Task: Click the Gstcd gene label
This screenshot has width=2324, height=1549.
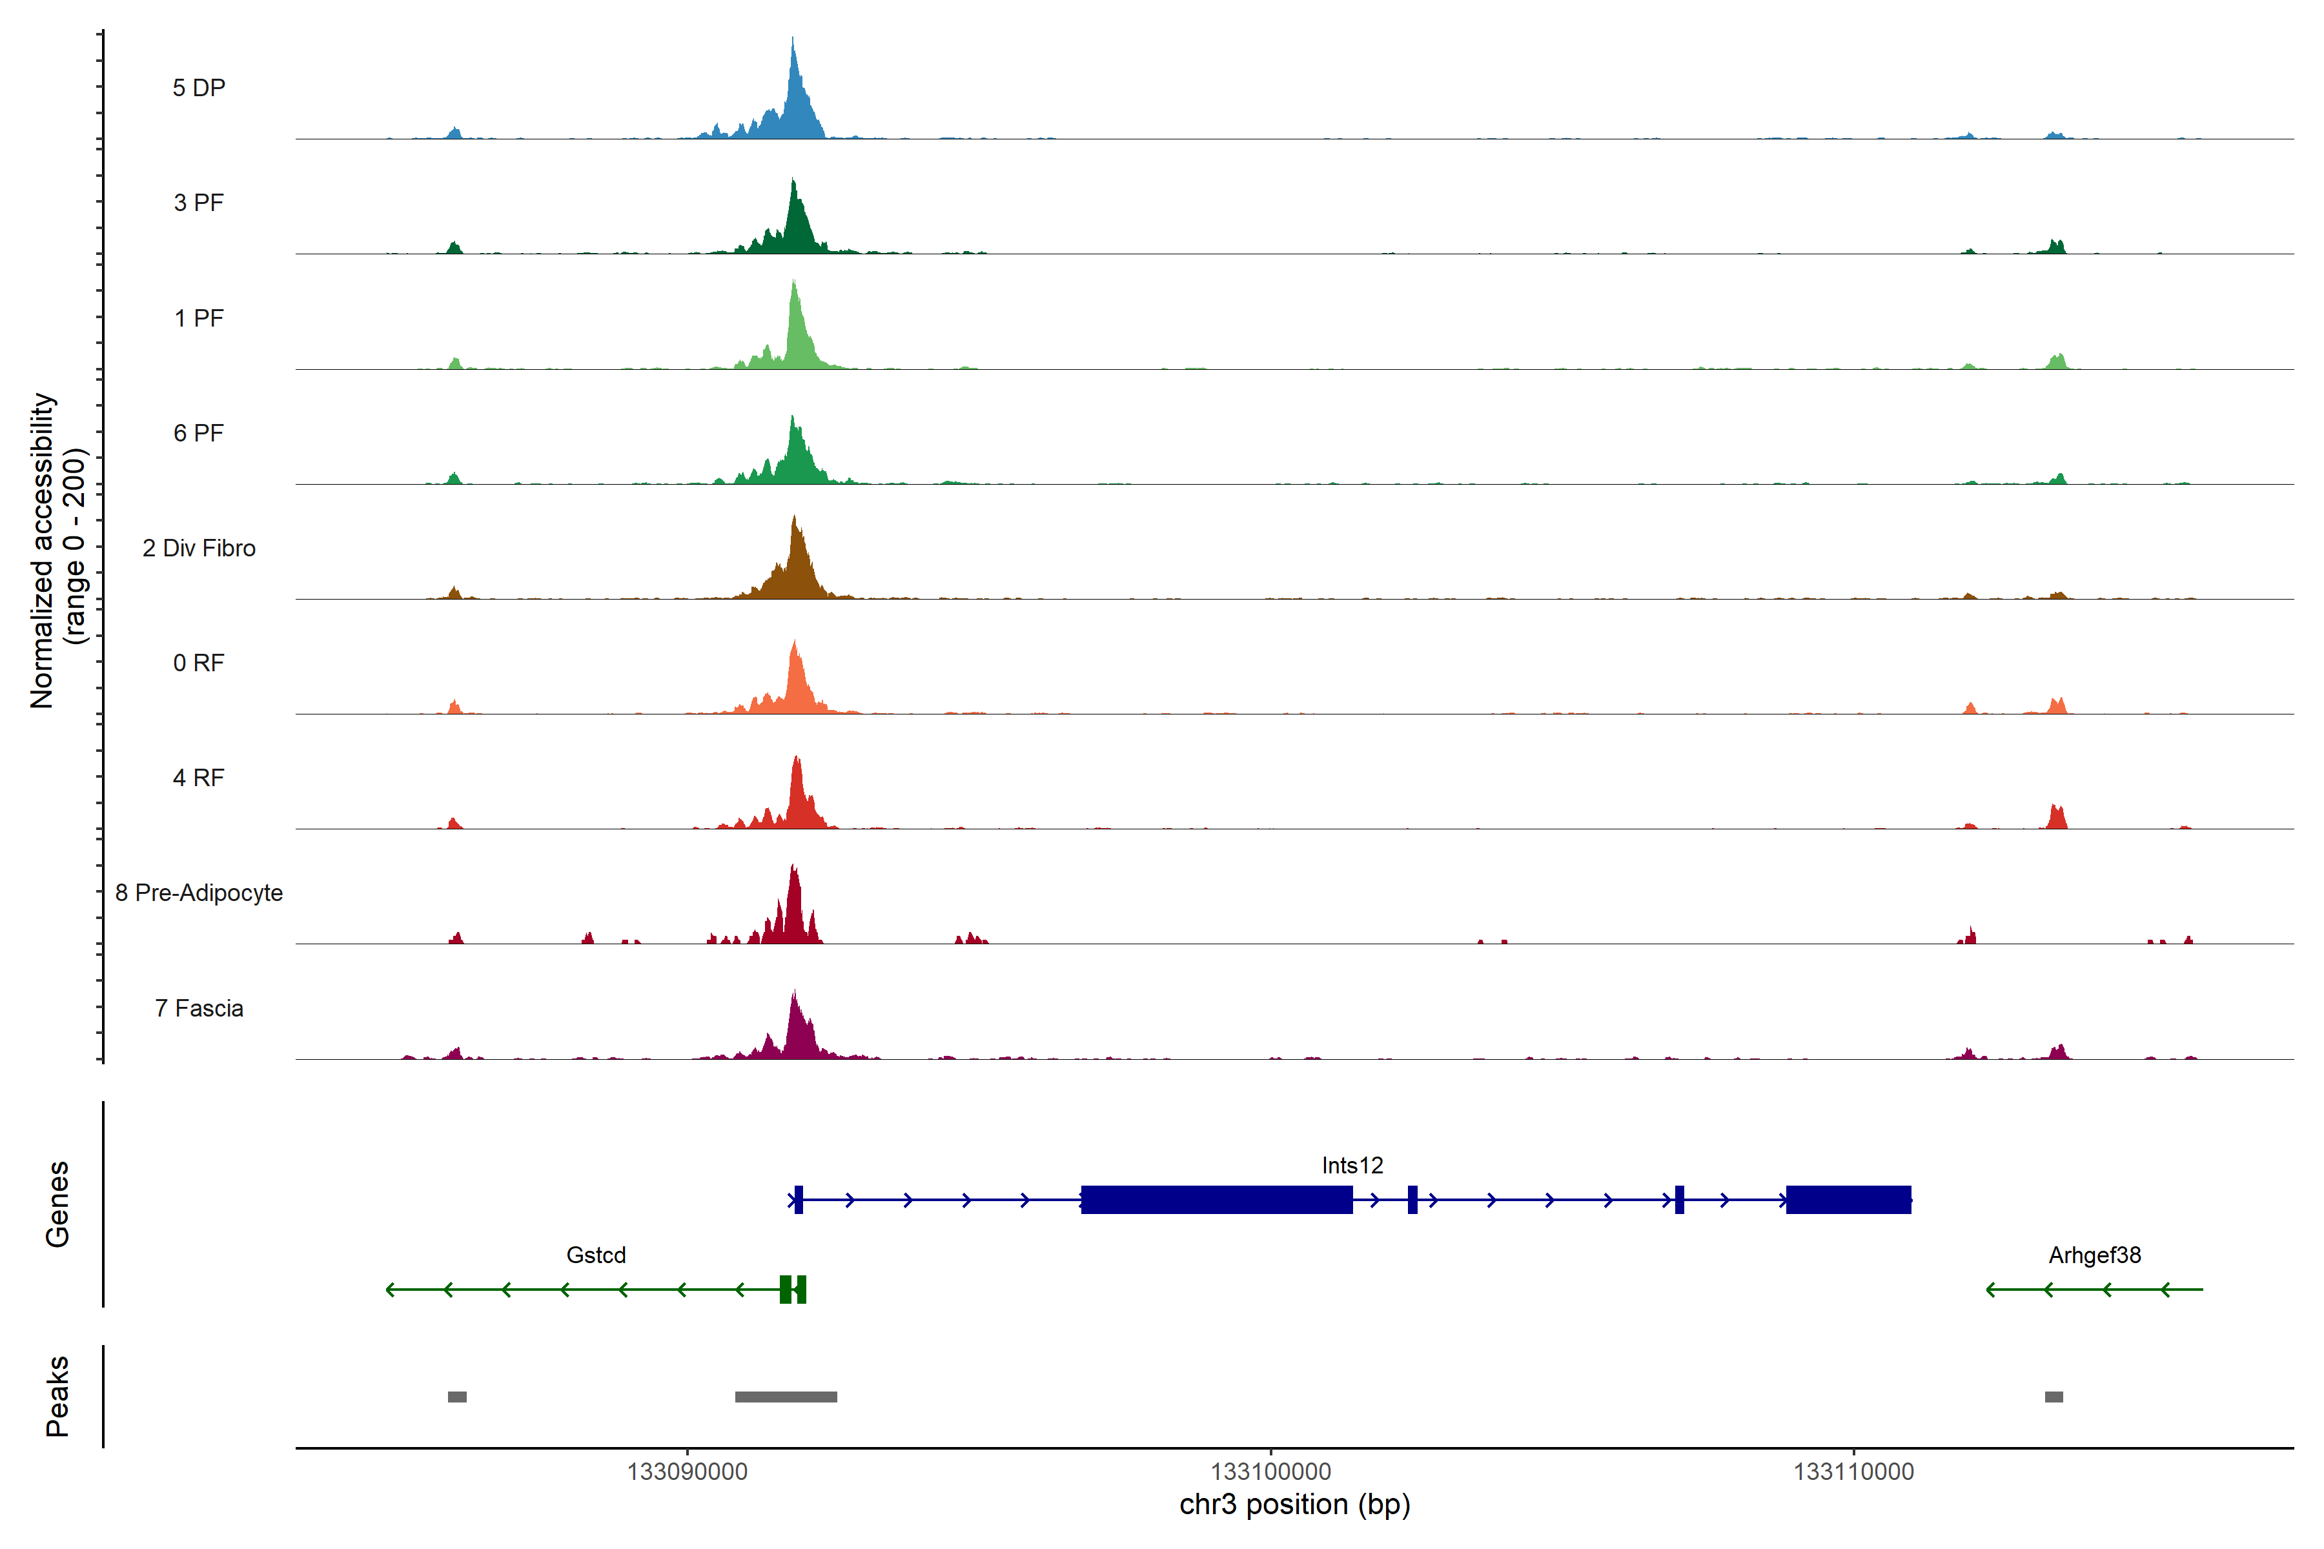Action: pos(596,1255)
